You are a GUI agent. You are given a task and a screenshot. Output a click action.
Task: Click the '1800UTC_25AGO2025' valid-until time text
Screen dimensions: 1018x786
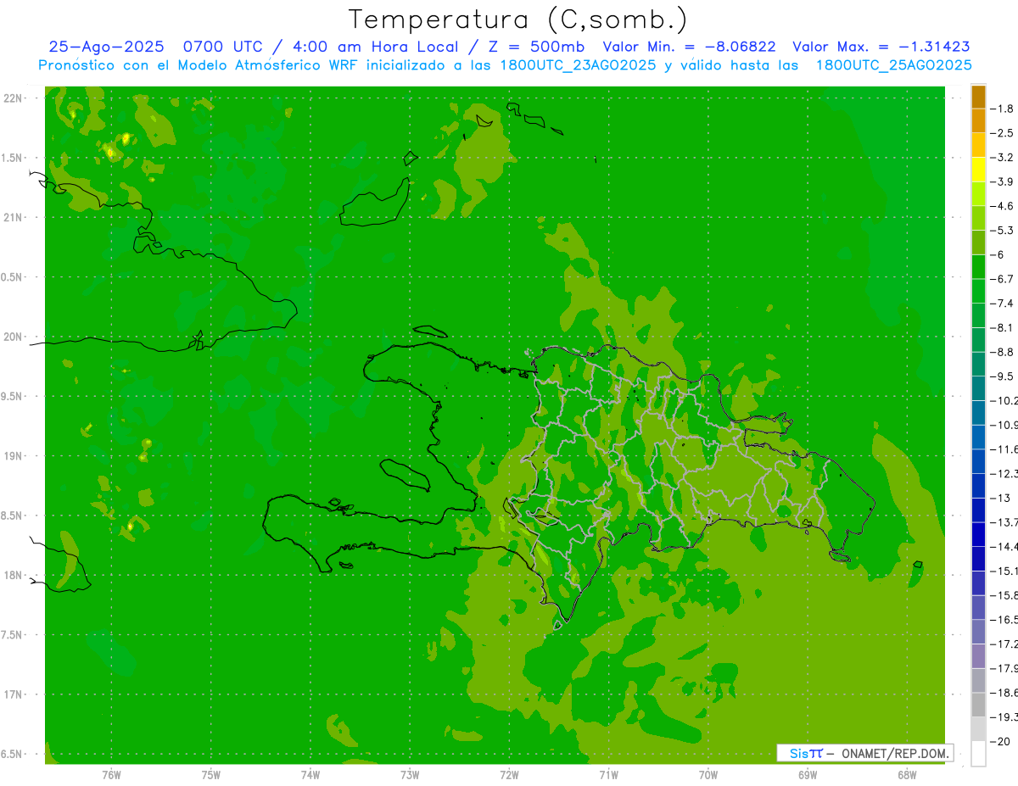pos(893,65)
